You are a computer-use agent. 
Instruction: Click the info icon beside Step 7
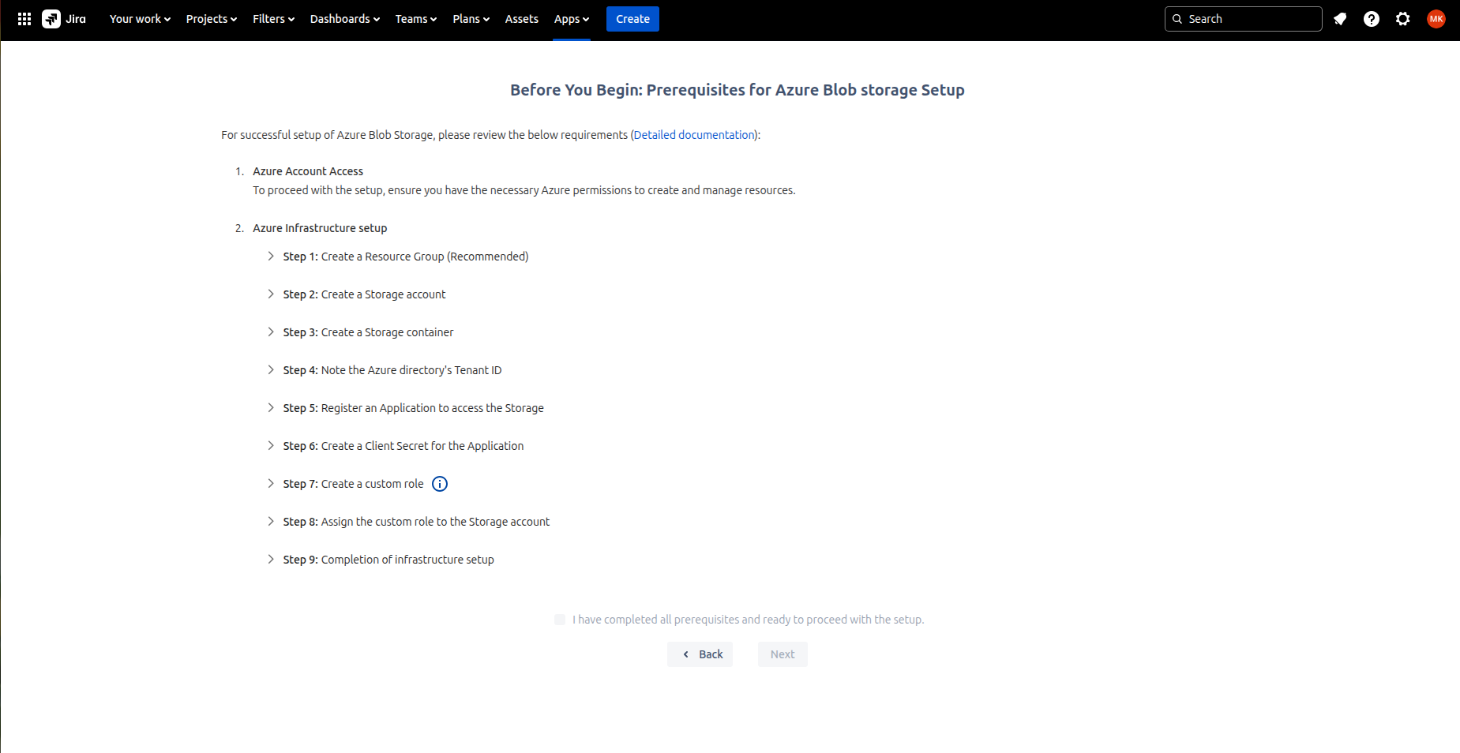(440, 484)
